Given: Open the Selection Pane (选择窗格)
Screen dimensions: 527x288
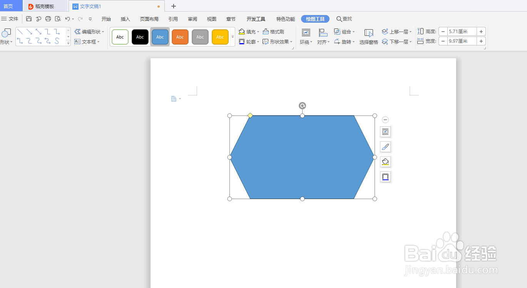Looking at the screenshot, I should coord(368,37).
